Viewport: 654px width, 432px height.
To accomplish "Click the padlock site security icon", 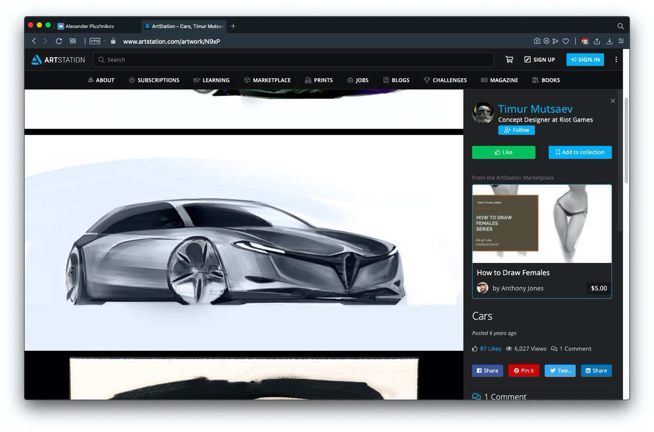I will coord(113,41).
